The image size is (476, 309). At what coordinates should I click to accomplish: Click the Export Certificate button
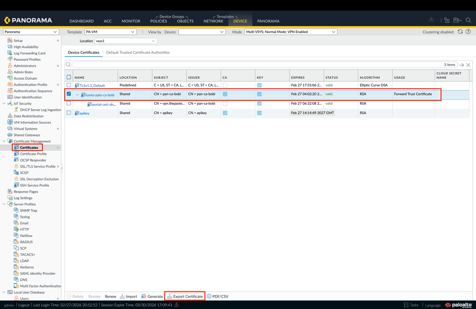pyautogui.click(x=185, y=296)
